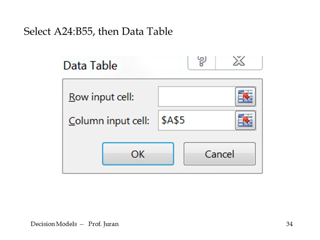Click the 'Row input cell:' label
Viewport: 320px width, 240px height.
pyautogui.click(x=101, y=97)
